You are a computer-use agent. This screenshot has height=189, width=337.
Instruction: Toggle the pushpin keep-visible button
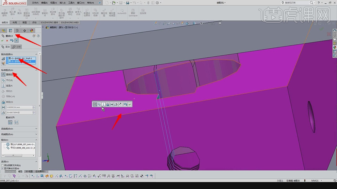(16, 41)
